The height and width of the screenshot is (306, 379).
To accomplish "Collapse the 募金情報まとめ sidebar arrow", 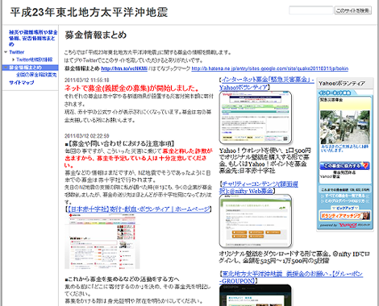I will tap(6, 68).
